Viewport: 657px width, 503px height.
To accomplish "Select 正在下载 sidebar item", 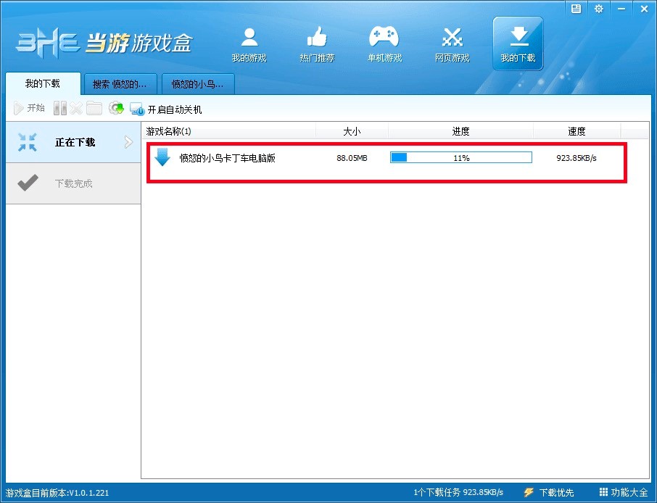I will coord(73,142).
